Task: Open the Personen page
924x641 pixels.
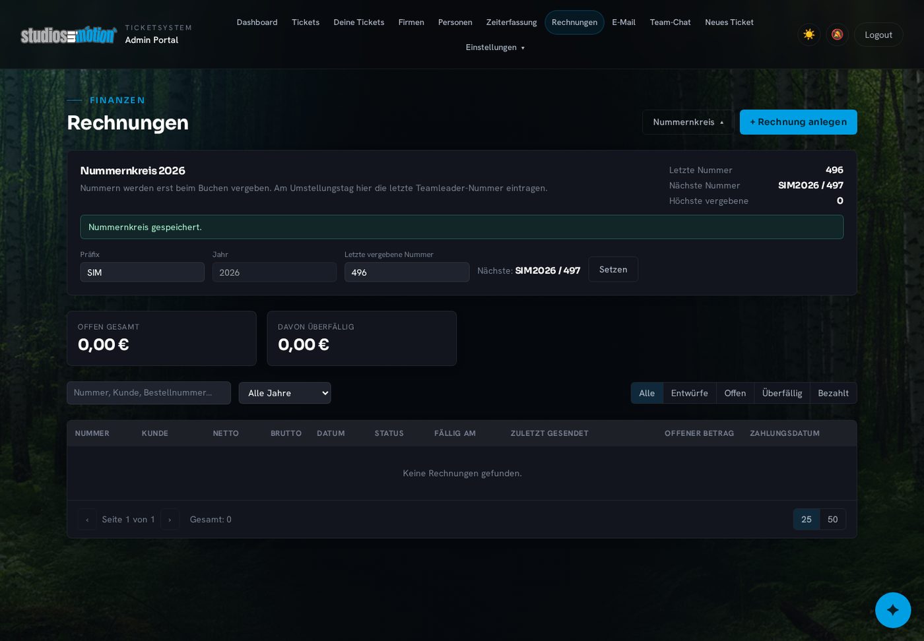Action: coord(455,22)
